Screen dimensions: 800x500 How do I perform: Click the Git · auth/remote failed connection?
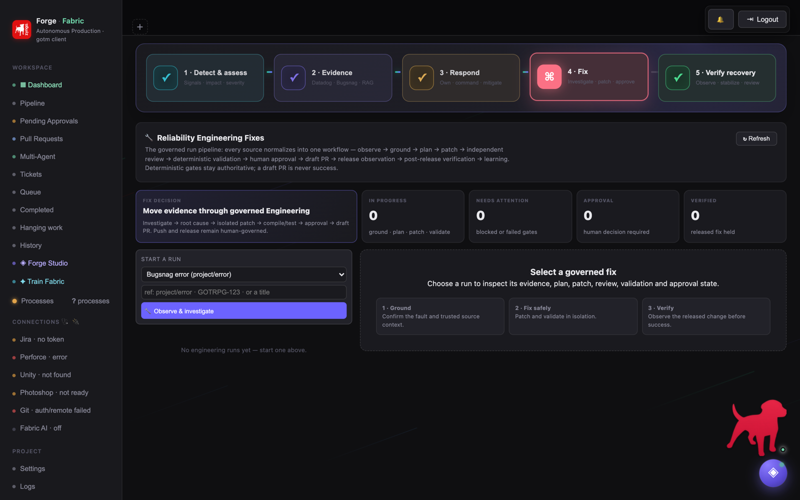(x=55, y=410)
